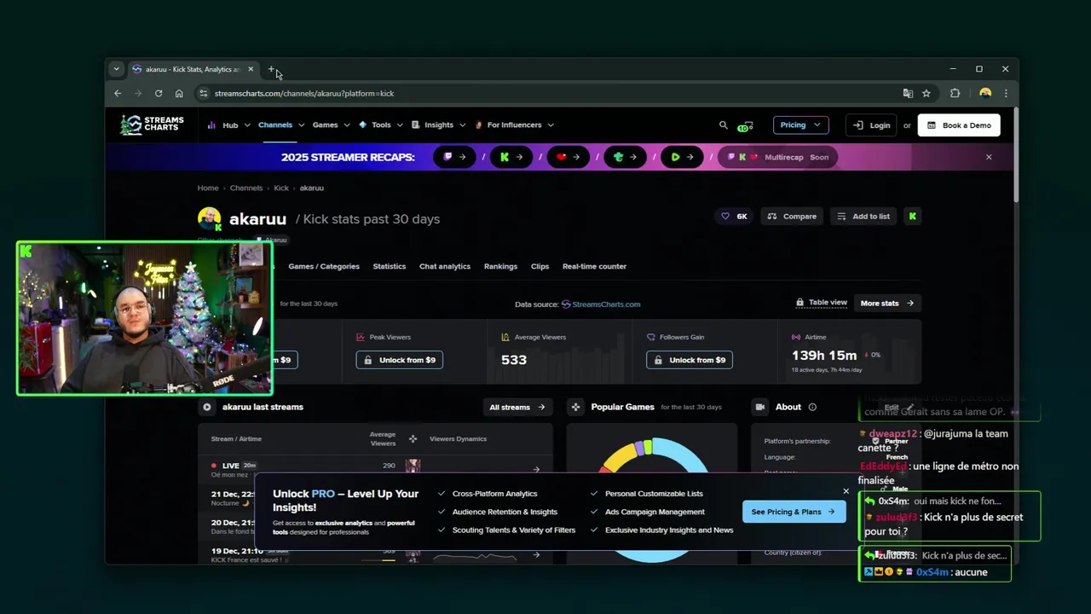Click All streams button
Viewport: 1091px width, 614px height.
point(517,407)
